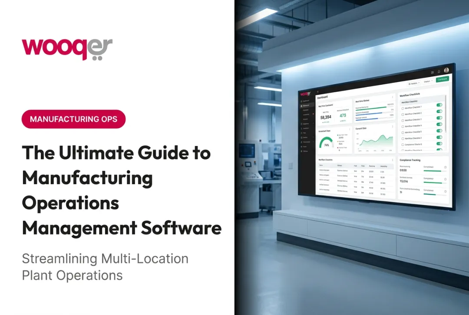
Task: Click the progress bar in the 15,694 compliance row
Action: [x=435, y=183]
